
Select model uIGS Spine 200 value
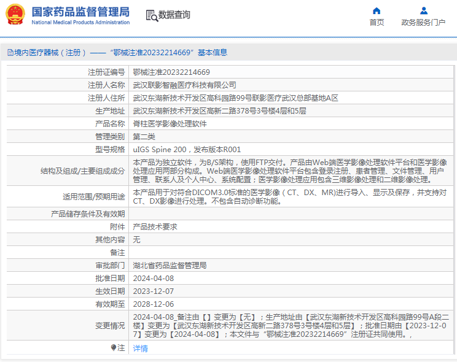click(187, 149)
